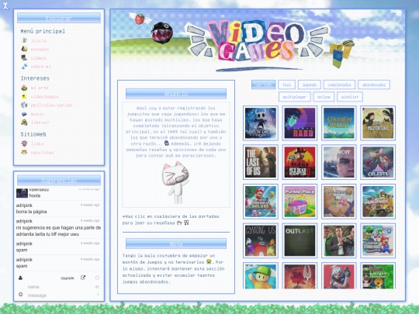
Task: Click the icon beside peliculas/series
Action: click(24, 105)
